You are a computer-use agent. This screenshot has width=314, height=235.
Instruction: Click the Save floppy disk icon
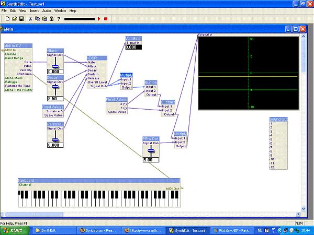click(21, 19)
